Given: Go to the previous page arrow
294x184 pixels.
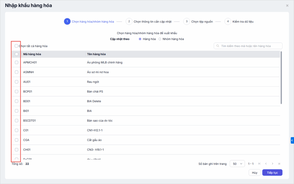Looking at the screenshot, I should coord(266,164).
